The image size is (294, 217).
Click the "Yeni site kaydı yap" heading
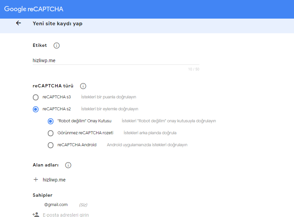[x=57, y=24]
